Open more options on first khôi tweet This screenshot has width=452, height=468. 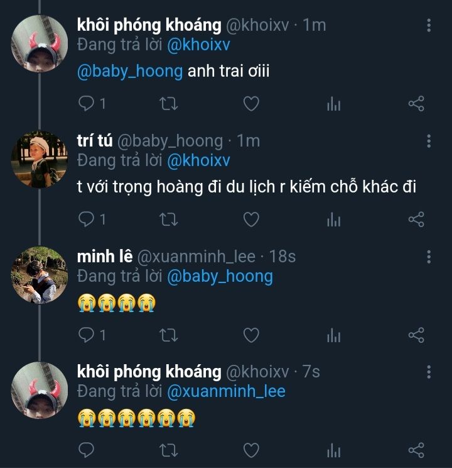pyautogui.click(x=429, y=26)
